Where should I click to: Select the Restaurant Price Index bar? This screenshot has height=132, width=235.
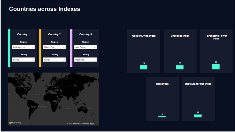click(x=198, y=116)
